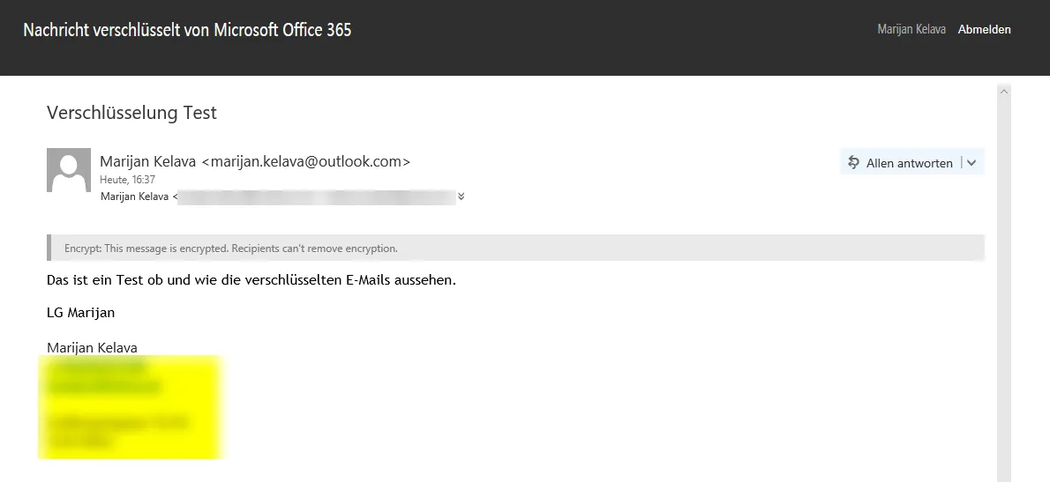
Task: Click the Marijan Kelava signature name
Action: coord(92,348)
